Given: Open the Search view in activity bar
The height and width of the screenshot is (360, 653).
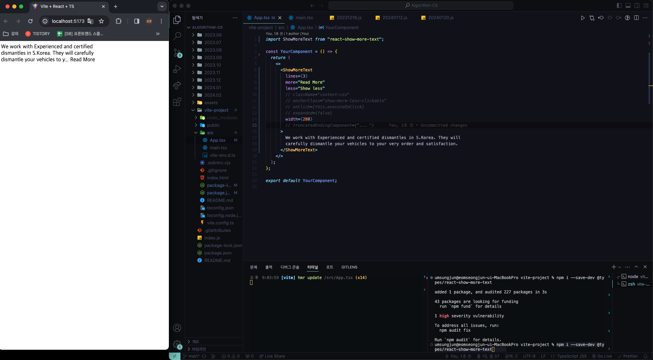Looking at the screenshot, I should (x=177, y=36).
